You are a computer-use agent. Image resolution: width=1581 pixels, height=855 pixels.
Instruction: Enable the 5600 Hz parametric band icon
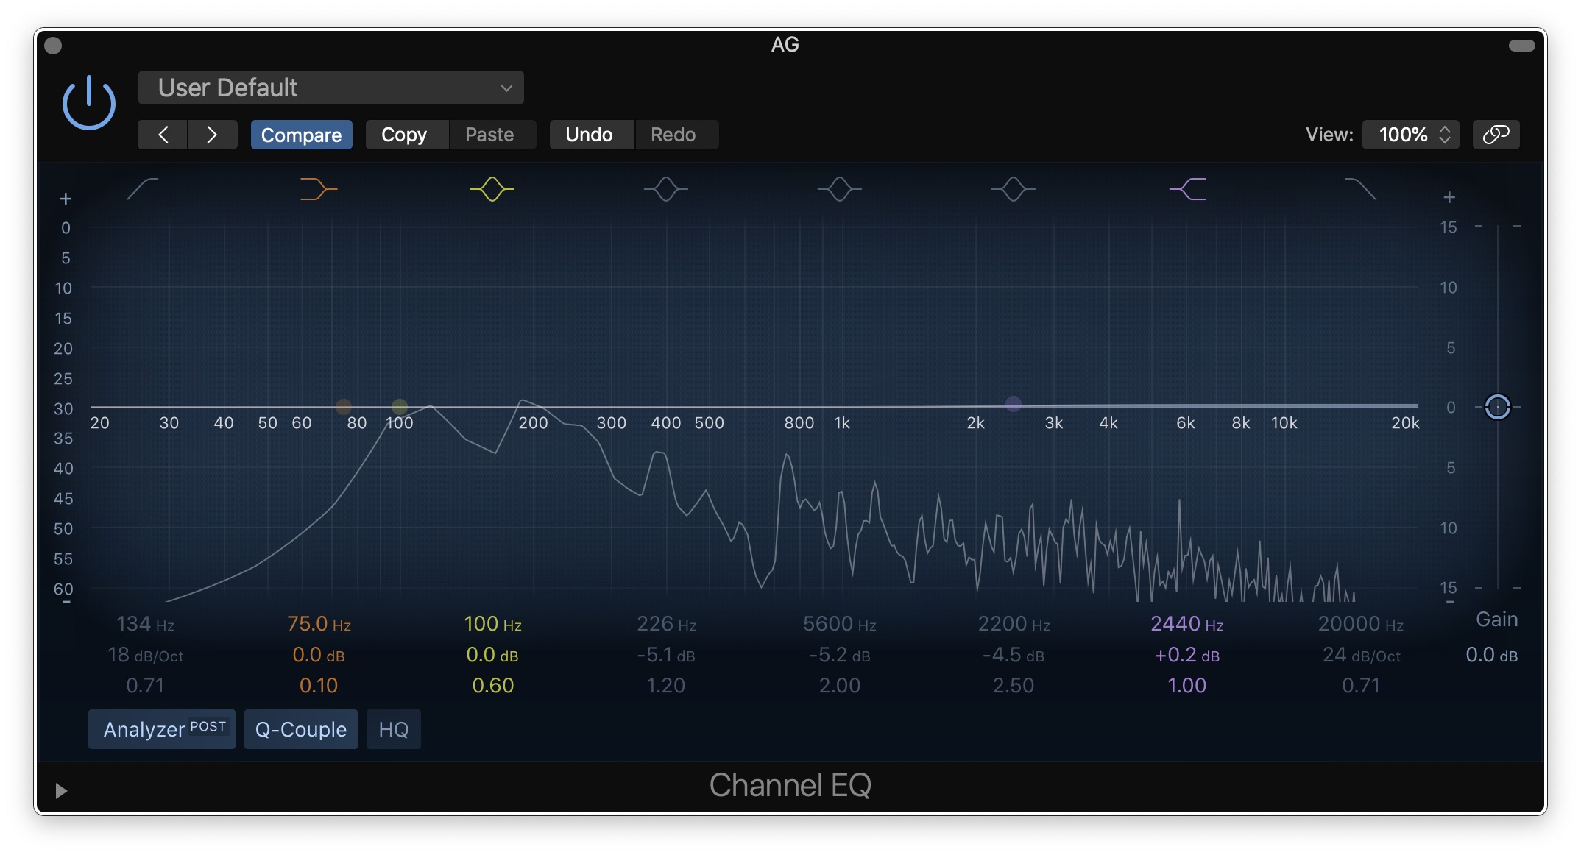point(839,189)
